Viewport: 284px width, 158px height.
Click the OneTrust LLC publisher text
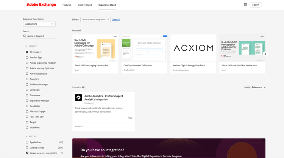129,70
